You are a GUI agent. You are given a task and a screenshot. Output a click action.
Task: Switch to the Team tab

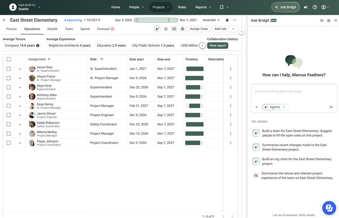pyautogui.click(x=69, y=29)
